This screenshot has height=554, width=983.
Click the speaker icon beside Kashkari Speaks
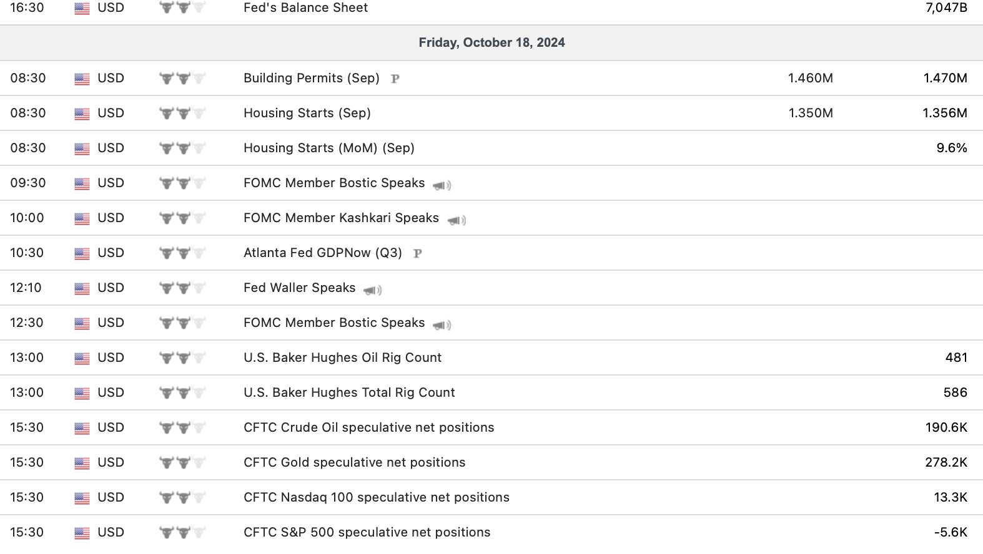click(457, 220)
